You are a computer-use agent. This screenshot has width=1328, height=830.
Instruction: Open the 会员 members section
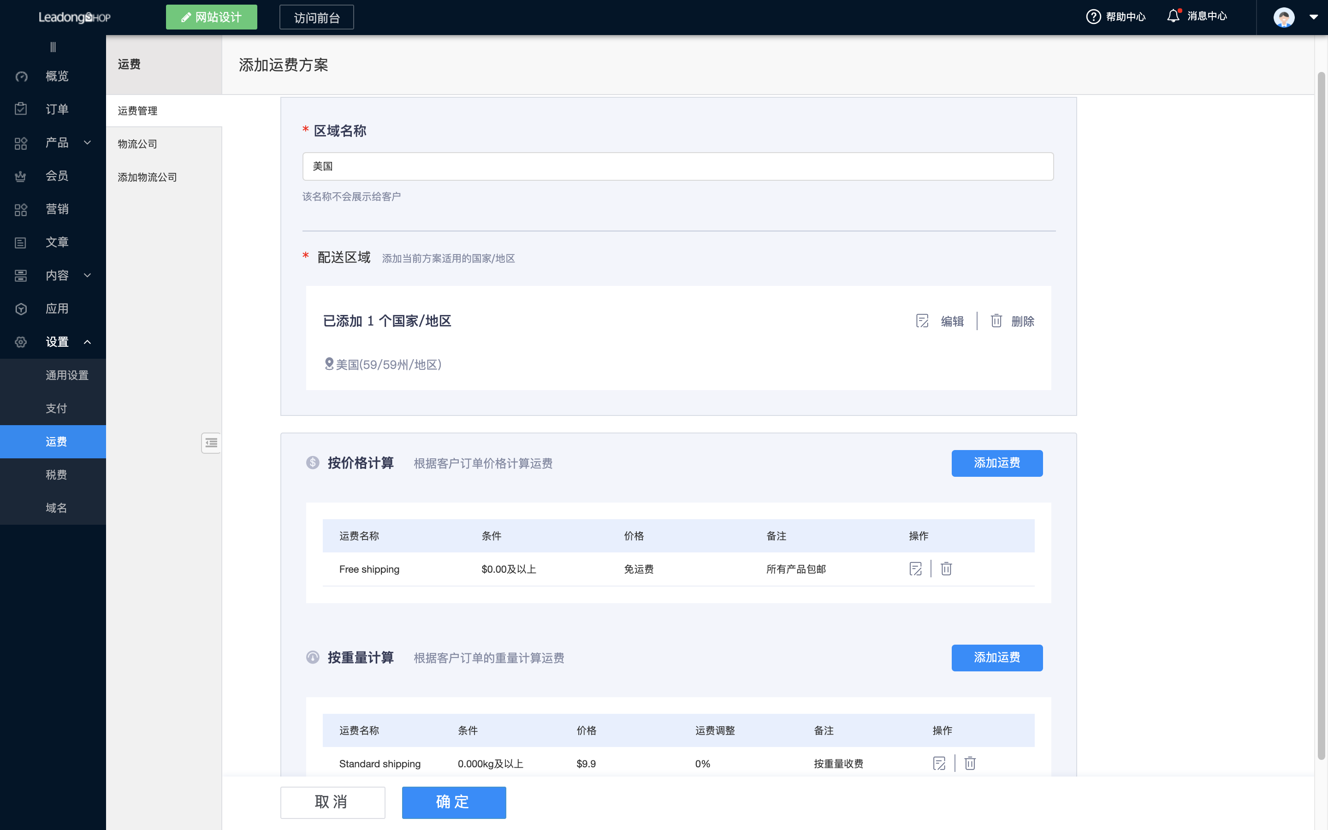click(57, 176)
